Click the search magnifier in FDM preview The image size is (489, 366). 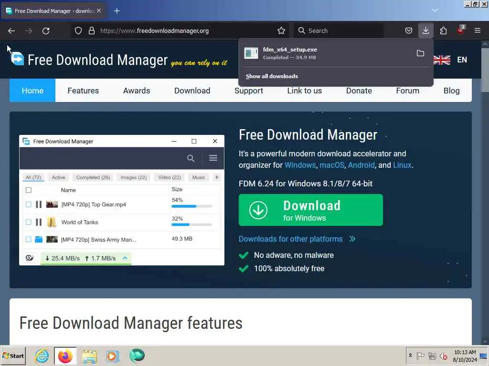[191, 158]
